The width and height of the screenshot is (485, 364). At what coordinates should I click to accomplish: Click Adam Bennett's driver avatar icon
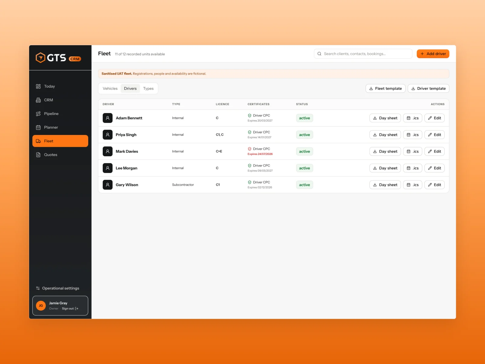click(x=108, y=118)
